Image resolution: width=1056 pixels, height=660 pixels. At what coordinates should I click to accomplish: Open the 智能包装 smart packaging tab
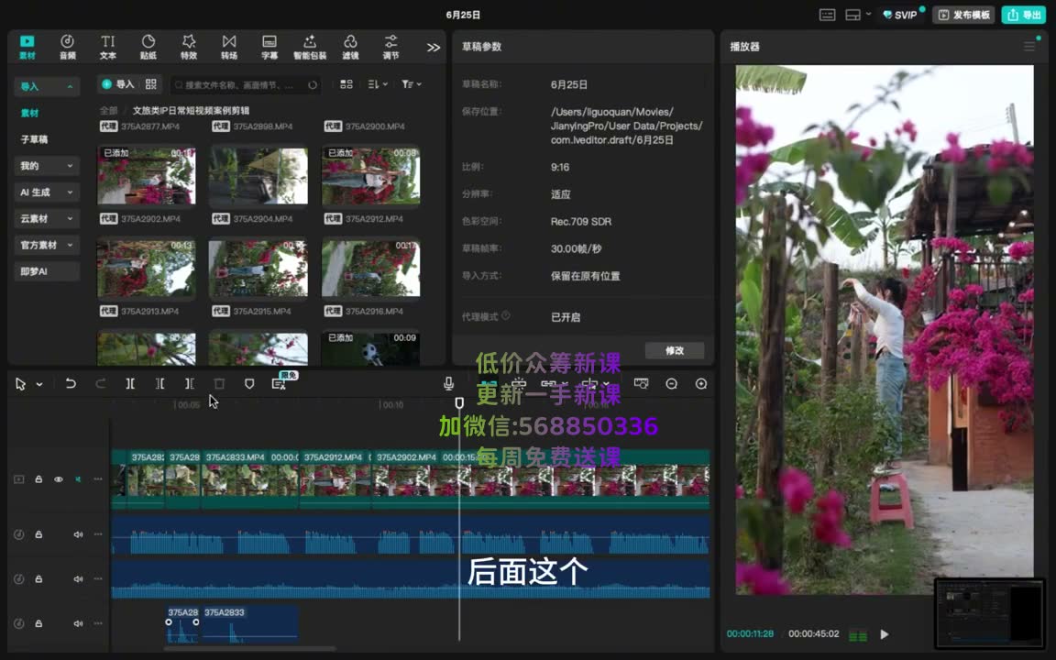(310, 47)
